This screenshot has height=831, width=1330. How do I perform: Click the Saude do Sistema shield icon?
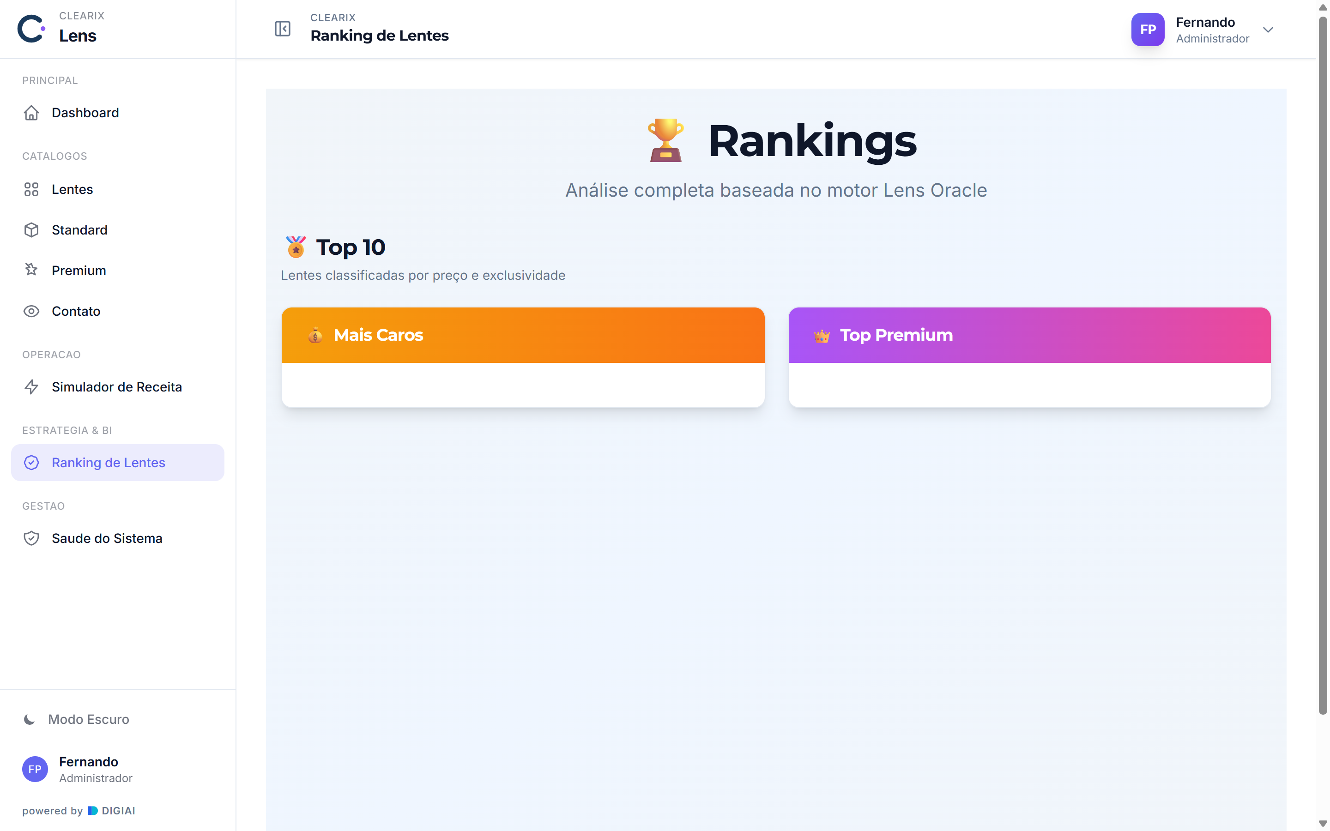coord(31,538)
